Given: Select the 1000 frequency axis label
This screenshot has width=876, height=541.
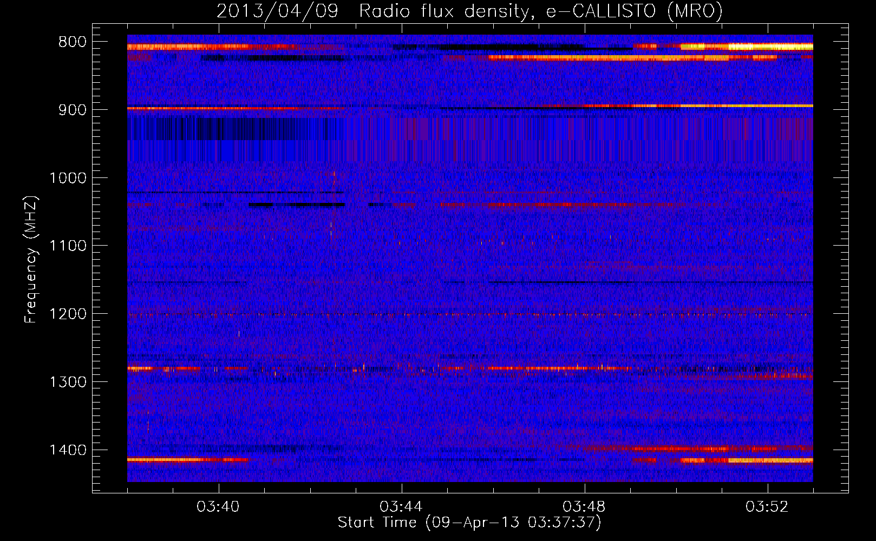Looking at the screenshot, I should point(68,178).
